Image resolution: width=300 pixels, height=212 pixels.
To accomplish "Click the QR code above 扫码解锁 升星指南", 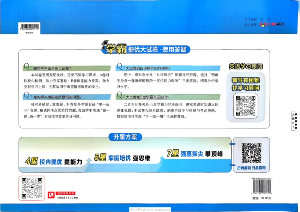I will 251,153.
